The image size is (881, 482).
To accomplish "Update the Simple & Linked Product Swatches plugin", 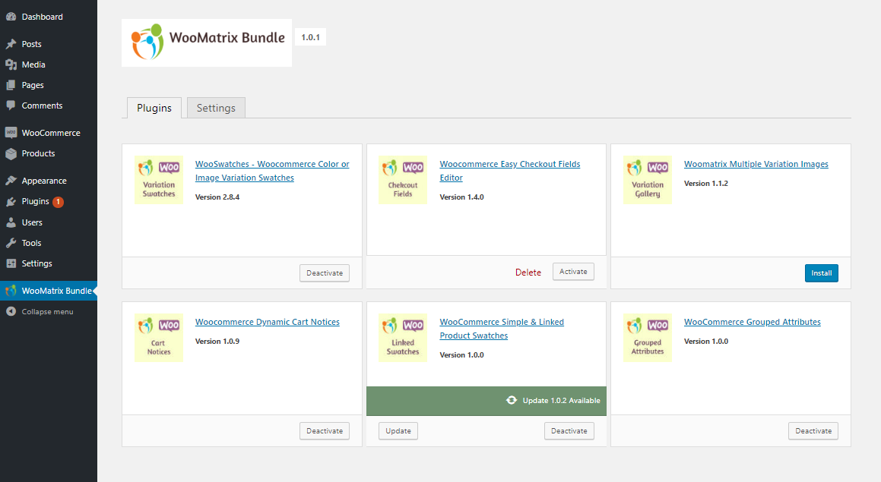I will point(398,431).
